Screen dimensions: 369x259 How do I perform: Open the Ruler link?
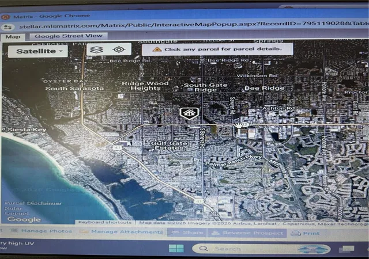pos(13,208)
